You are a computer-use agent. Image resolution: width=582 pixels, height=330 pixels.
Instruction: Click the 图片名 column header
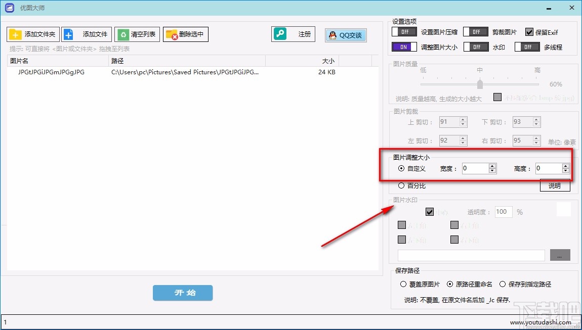(58, 61)
